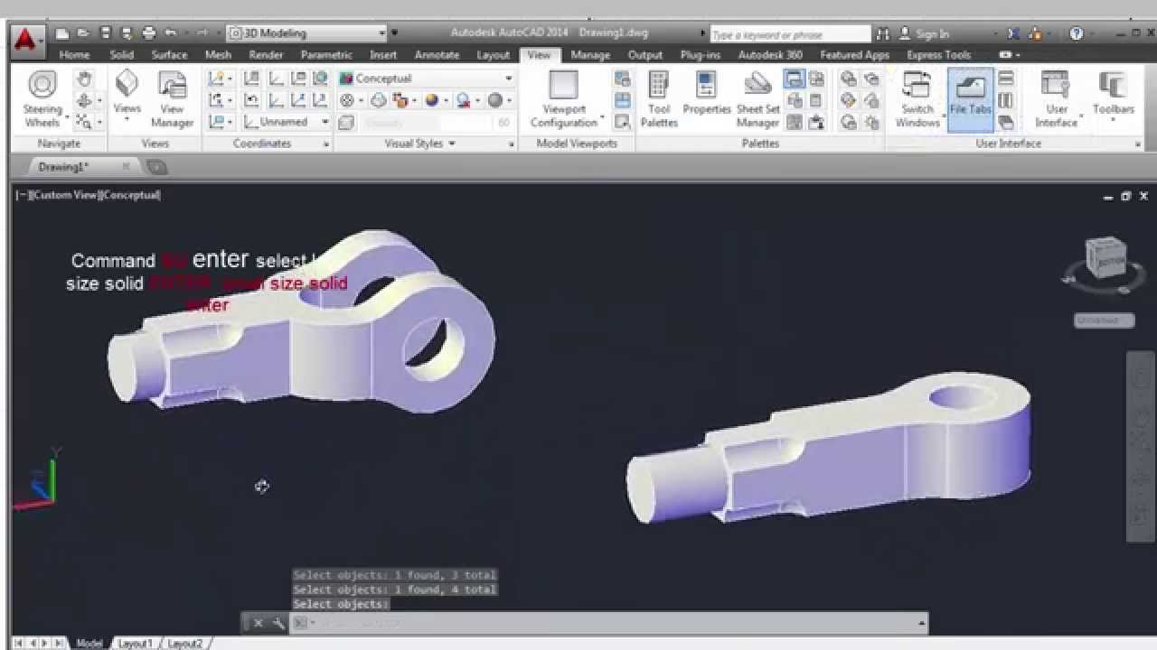The height and width of the screenshot is (650, 1157).
Task: Click the Custom View viewport label
Action: pos(65,195)
